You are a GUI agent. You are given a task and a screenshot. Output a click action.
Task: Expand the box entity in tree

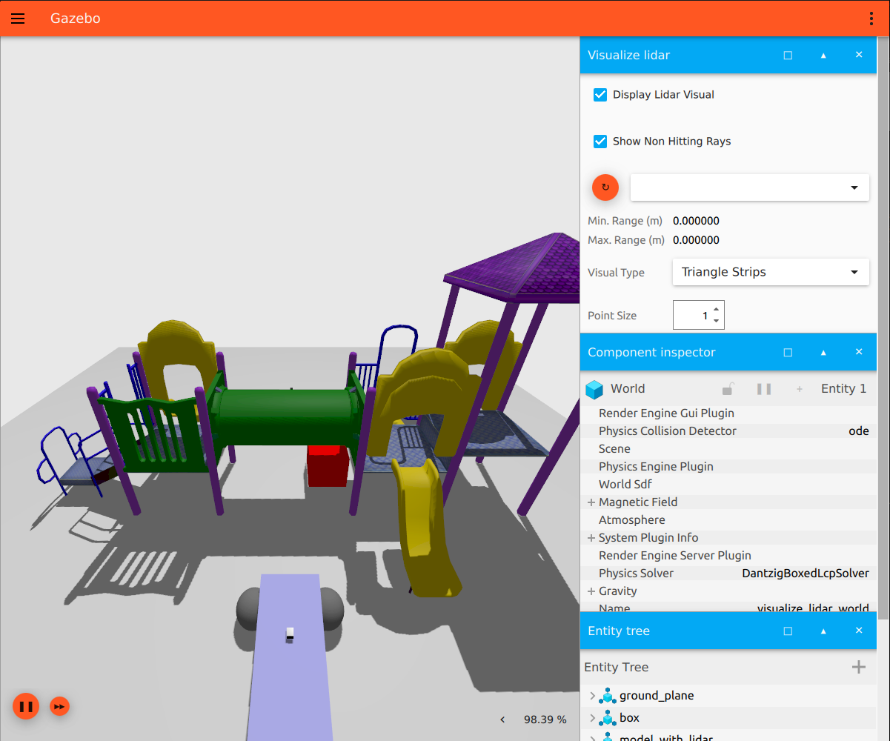click(x=592, y=718)
